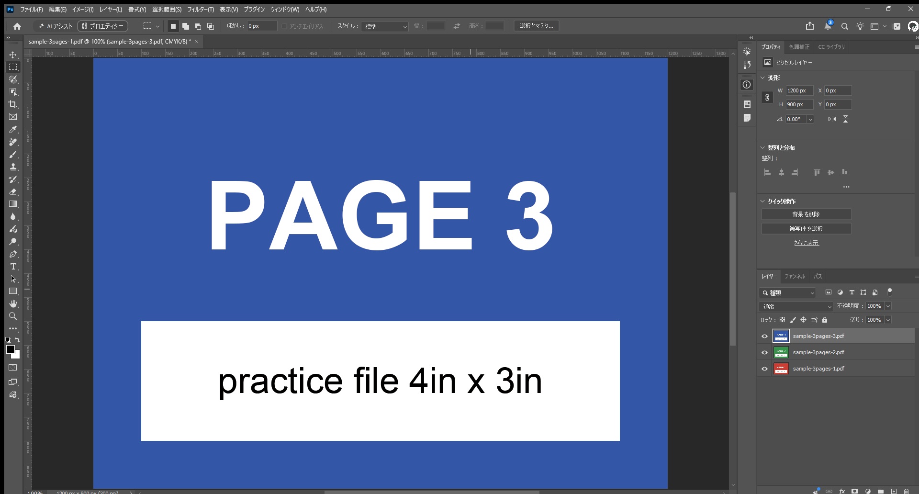Flip horizontally icon in Properties panel
Screen dimensions: 919x494
832,119
